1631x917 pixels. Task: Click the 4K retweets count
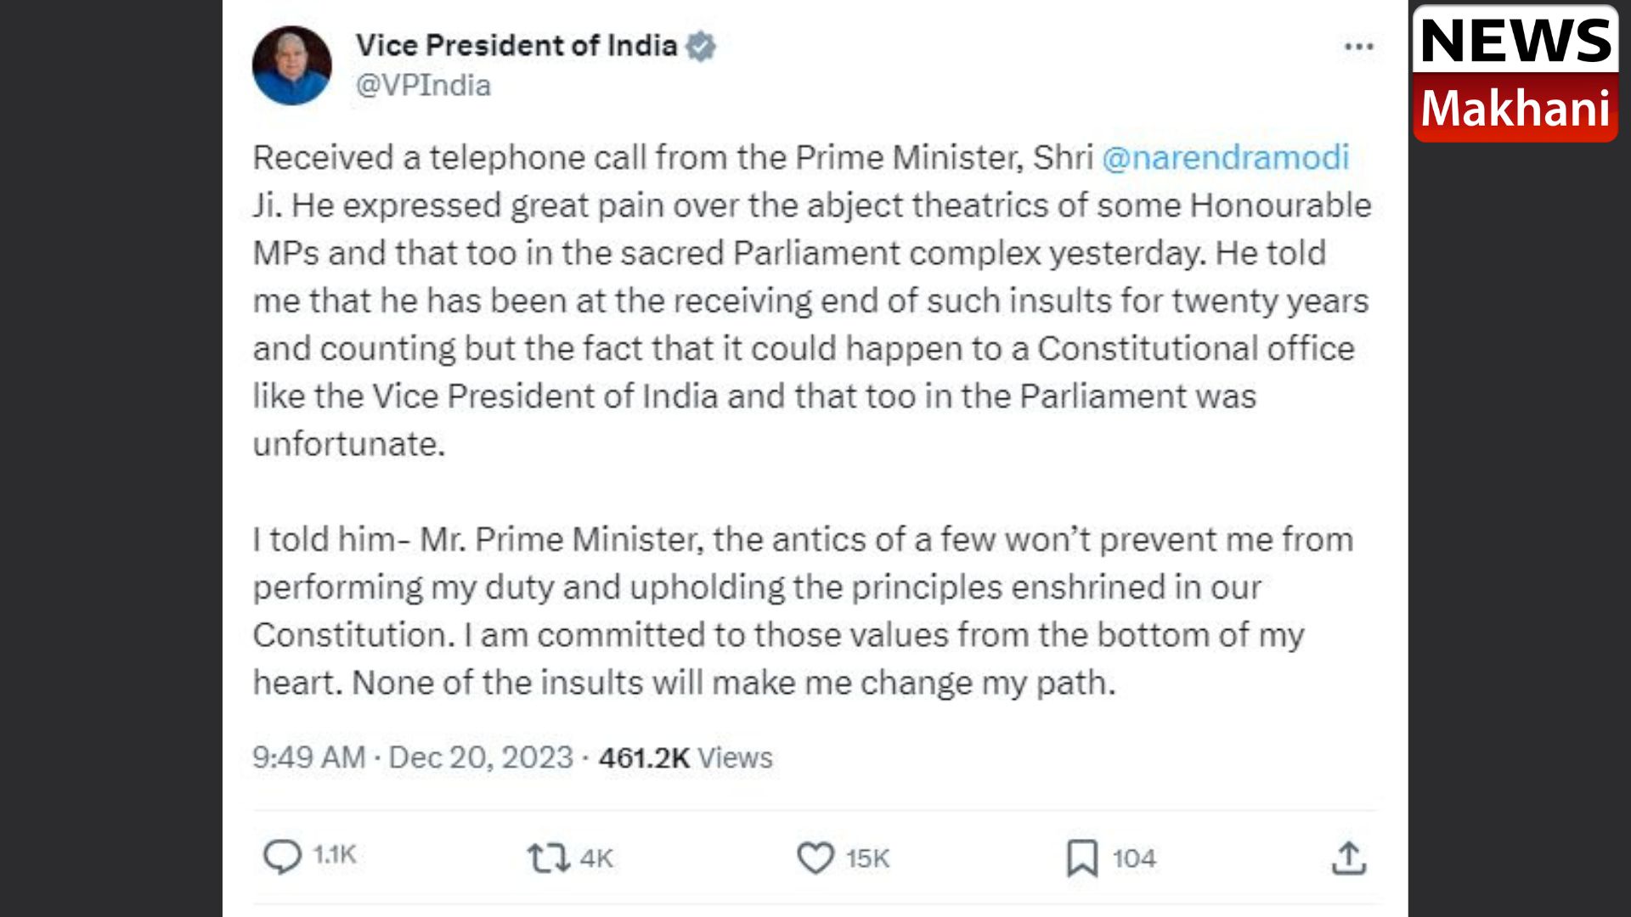point(596,858)
